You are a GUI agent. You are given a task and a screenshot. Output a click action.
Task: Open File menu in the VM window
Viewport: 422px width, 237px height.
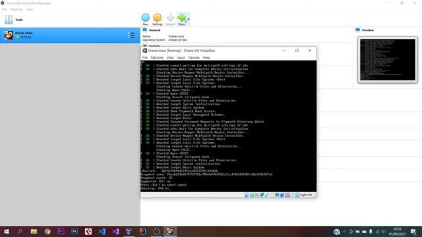point(145,57)
